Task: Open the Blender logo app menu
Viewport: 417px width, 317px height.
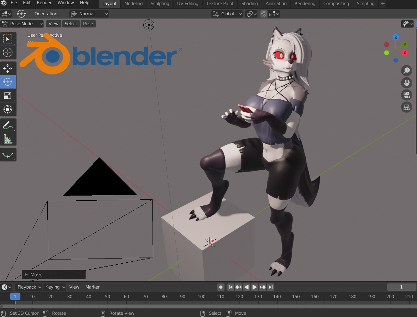Action: click(4, 3)
